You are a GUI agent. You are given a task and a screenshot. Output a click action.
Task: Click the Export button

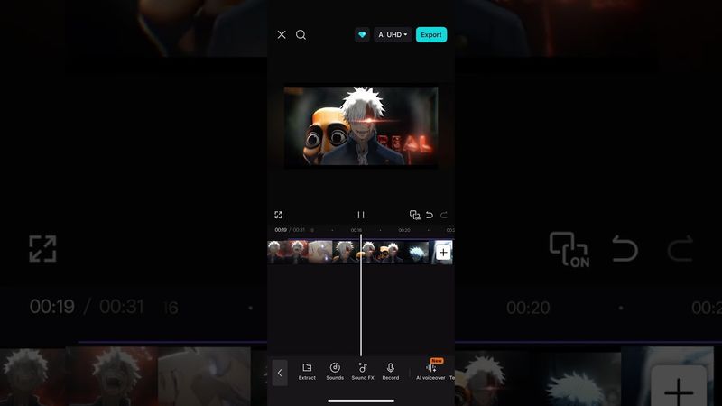431,34
